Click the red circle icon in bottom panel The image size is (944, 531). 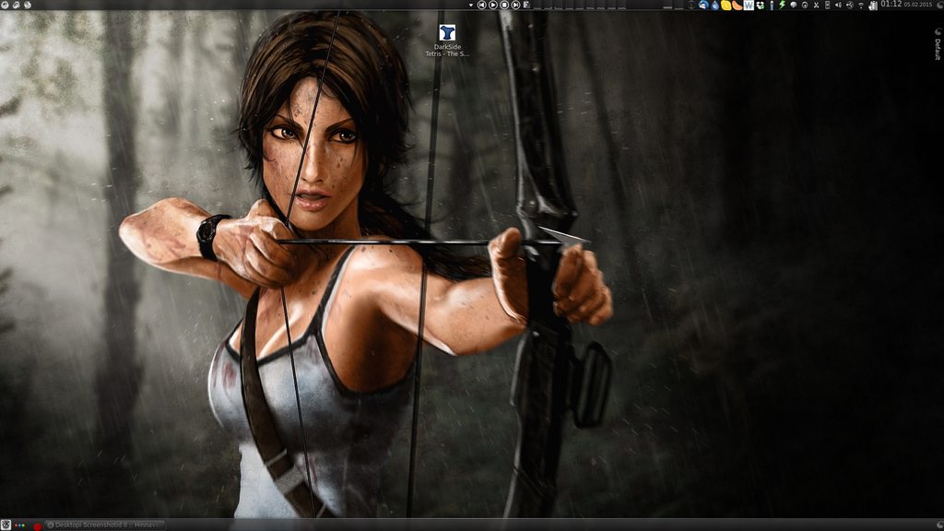37,526
